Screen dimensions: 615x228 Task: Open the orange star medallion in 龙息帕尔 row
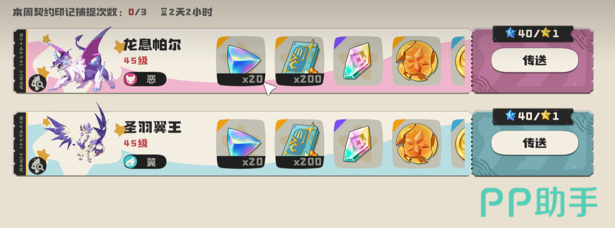pos(417,61)
